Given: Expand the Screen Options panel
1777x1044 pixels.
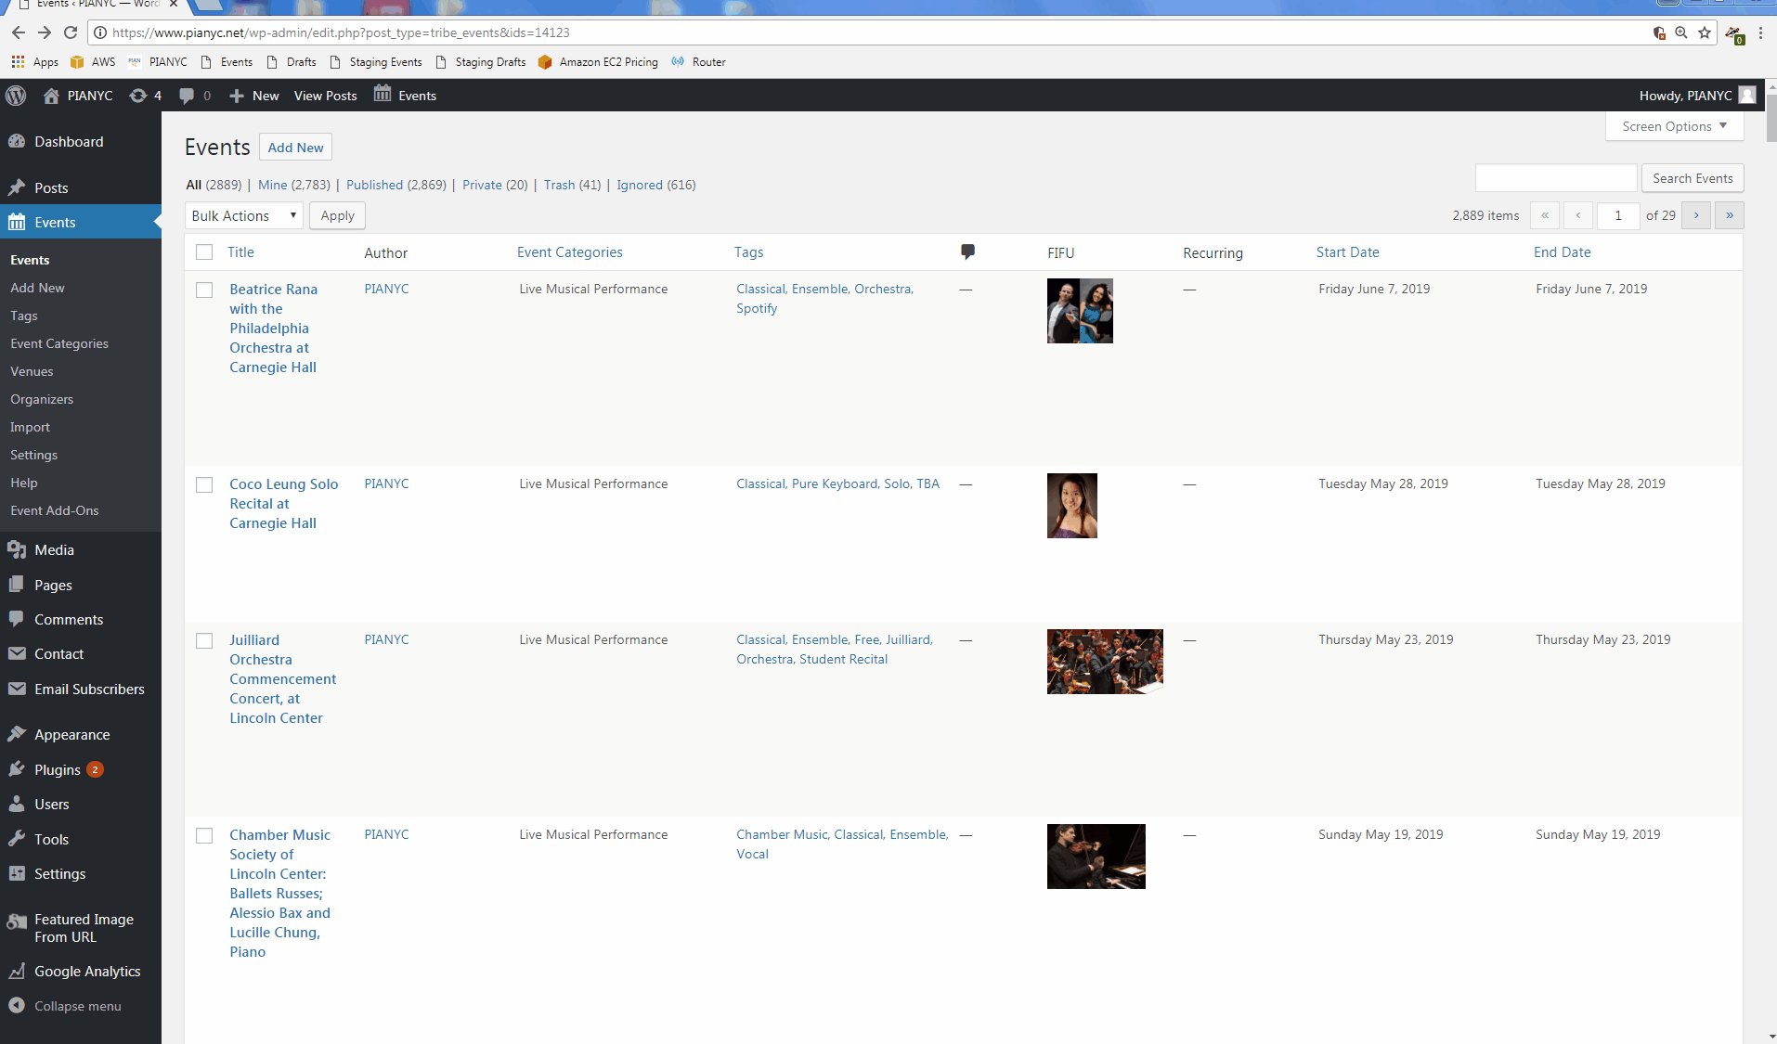Looking at the screenshot, I should coord(1674,126).
